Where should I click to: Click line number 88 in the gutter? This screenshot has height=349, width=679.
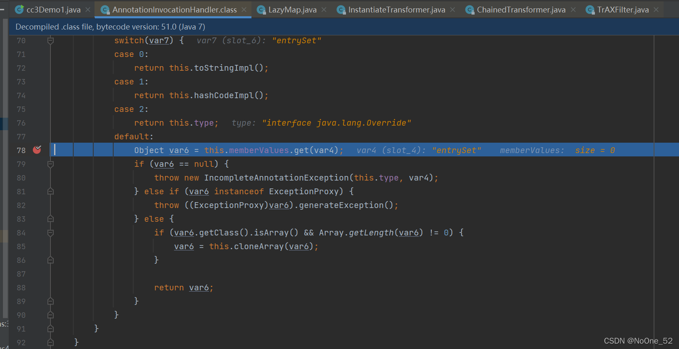(21, 287)
